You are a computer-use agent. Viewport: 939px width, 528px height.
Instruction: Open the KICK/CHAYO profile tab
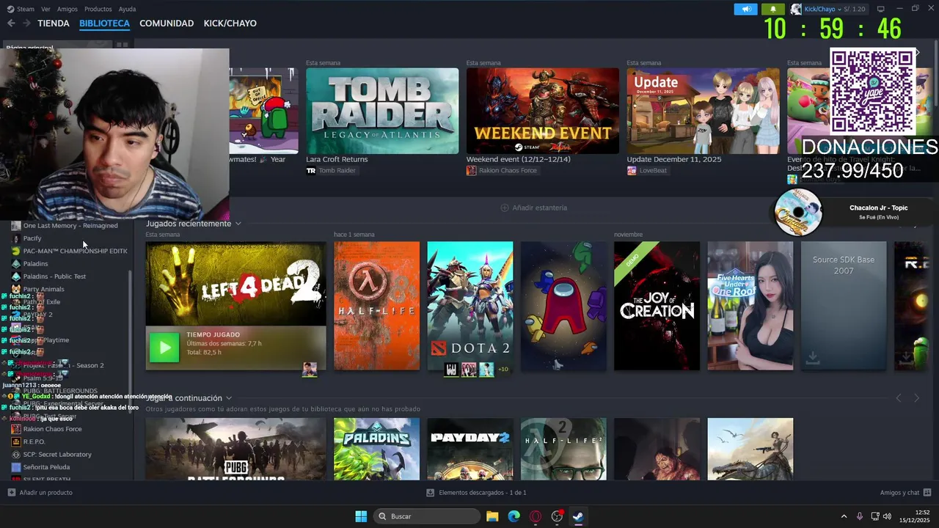click(x=230, y=23)
